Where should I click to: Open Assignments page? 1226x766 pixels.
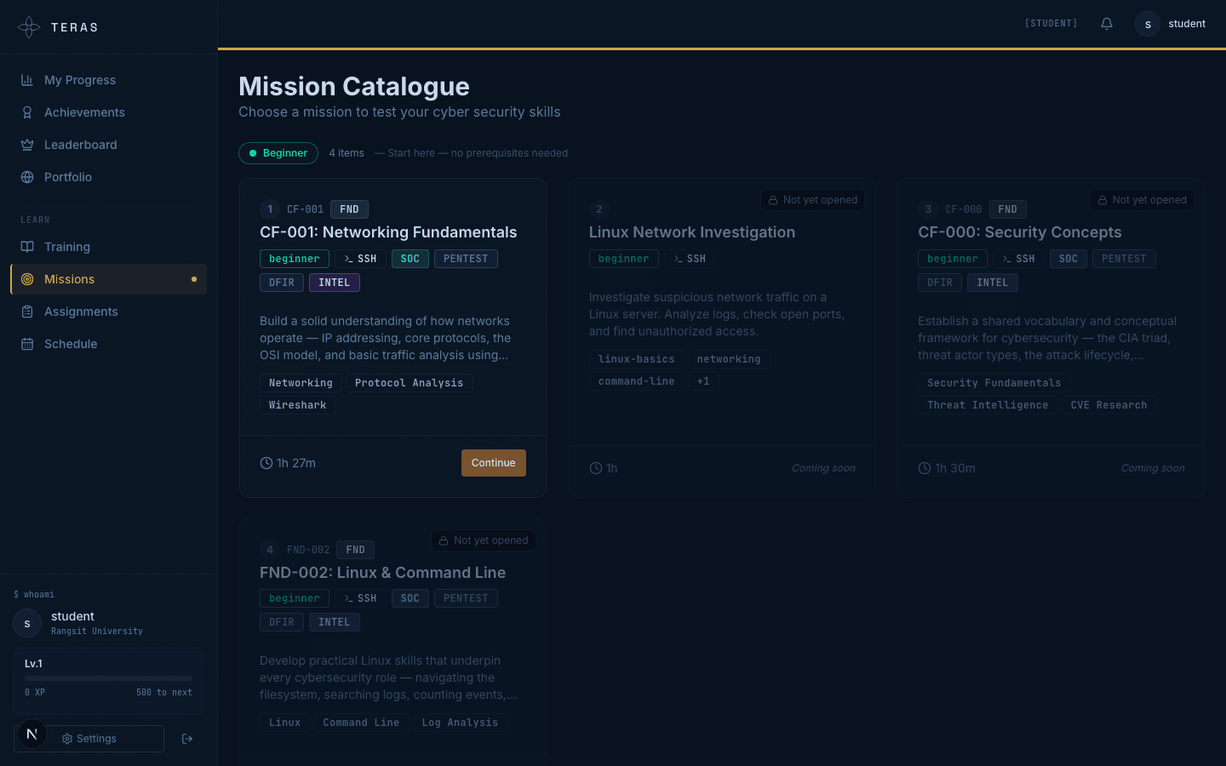[x=108, y=312]
